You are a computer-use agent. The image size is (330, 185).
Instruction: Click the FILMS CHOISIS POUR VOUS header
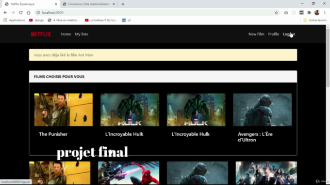pyautogui.click(x=163, y=77)
